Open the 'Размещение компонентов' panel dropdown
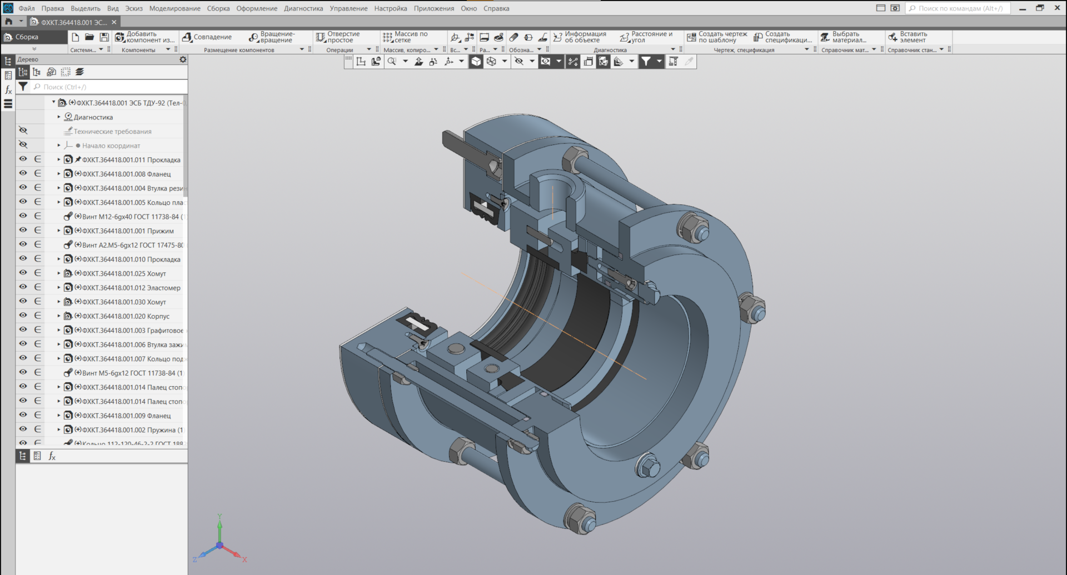The image size is (1067, 575). [302, 50]
